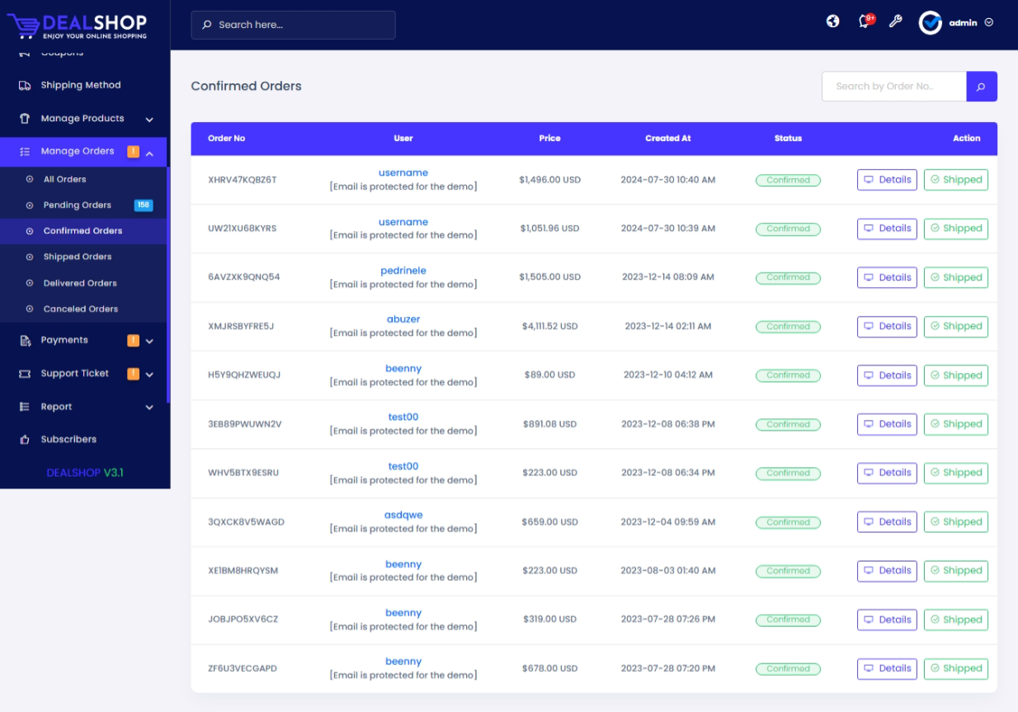Viewport: 1018px width, 712px height.
Task: Open Pending Orders in the sidebar
Action: (x=77, y=205)
